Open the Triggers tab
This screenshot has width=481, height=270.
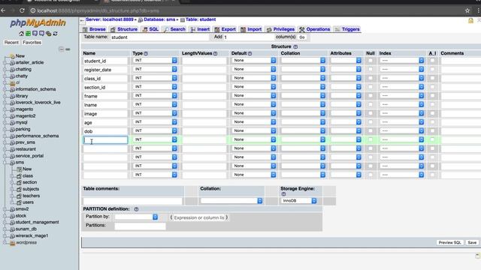point(347,29)
